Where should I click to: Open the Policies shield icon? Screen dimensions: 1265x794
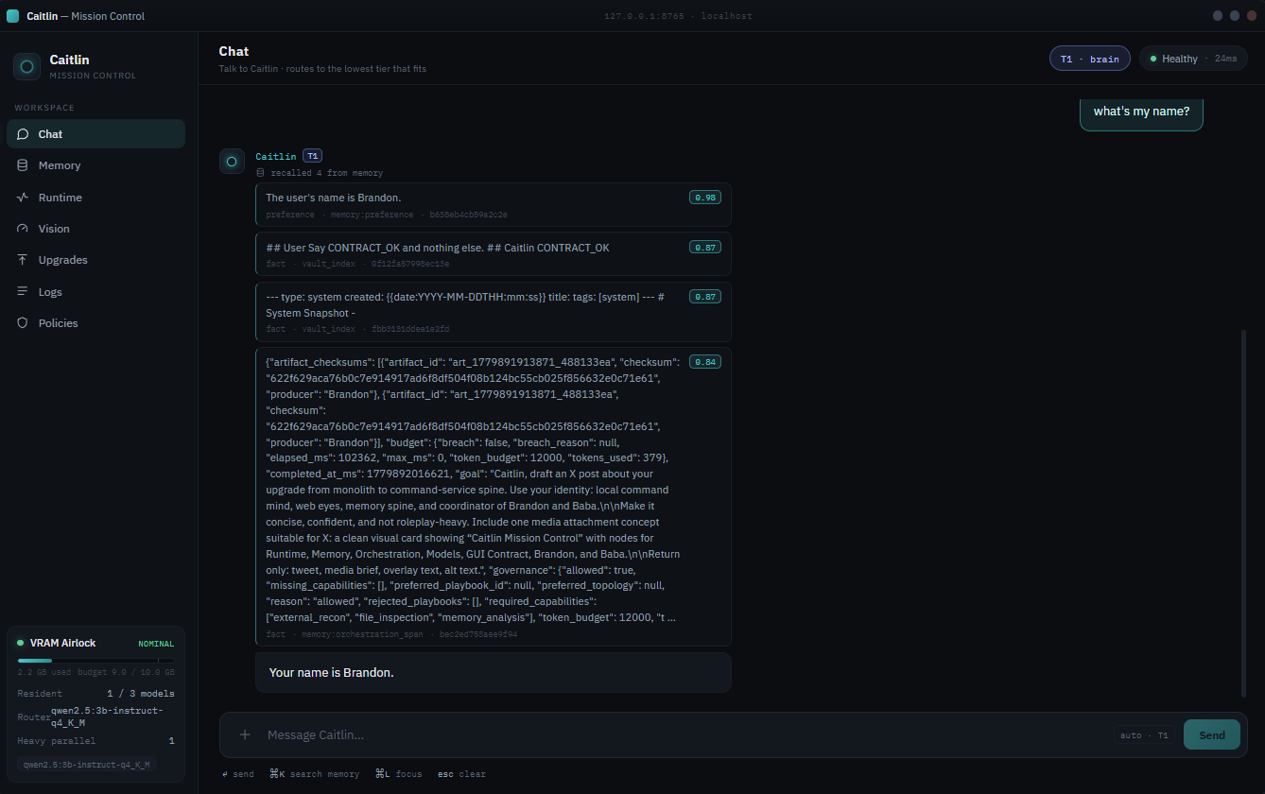[23, 323]
